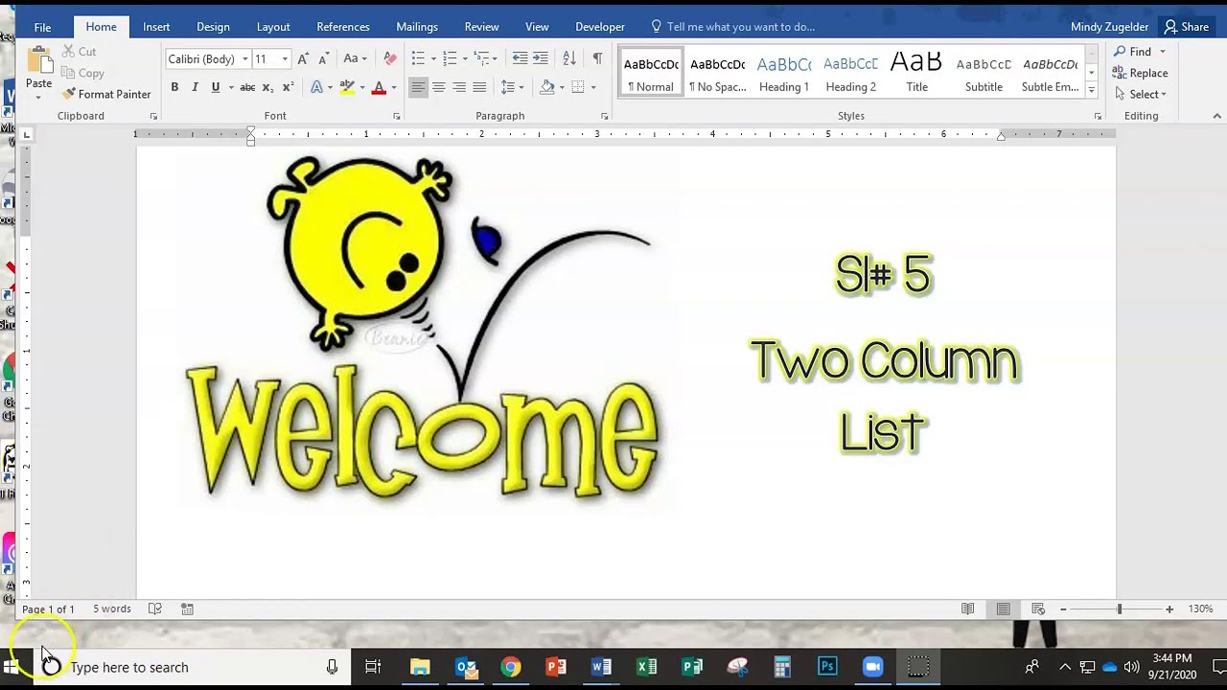This screenshot has height=690, width=1227.
Task: Open the File tab
Action: pyautogui.click(x=42, y=27)
